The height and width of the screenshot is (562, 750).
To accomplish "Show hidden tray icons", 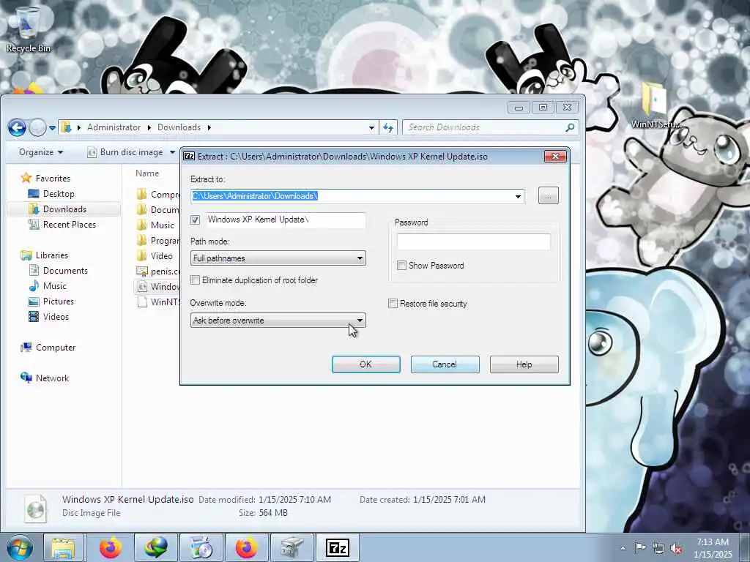I will (623, 548).
